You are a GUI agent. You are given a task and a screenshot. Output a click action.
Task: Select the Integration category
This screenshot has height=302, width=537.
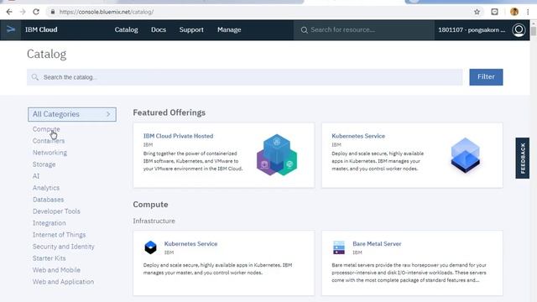[49, 223]
